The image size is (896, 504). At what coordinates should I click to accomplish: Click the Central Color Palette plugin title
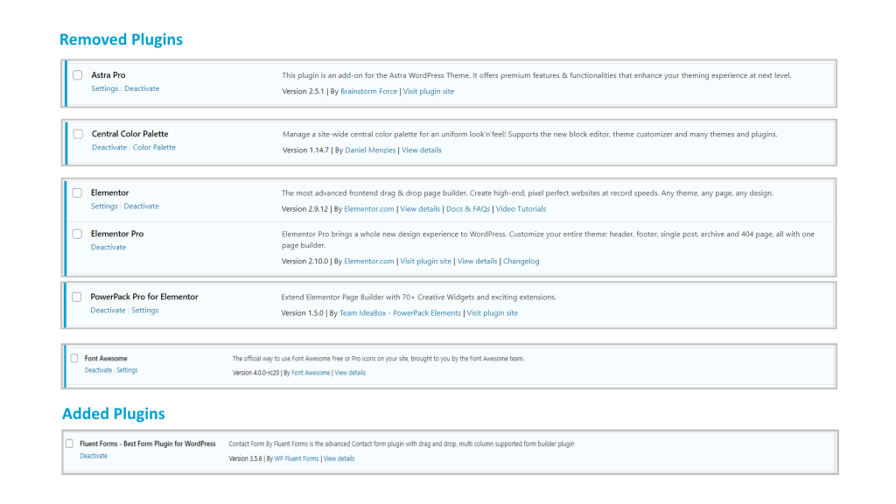point(130,134)
